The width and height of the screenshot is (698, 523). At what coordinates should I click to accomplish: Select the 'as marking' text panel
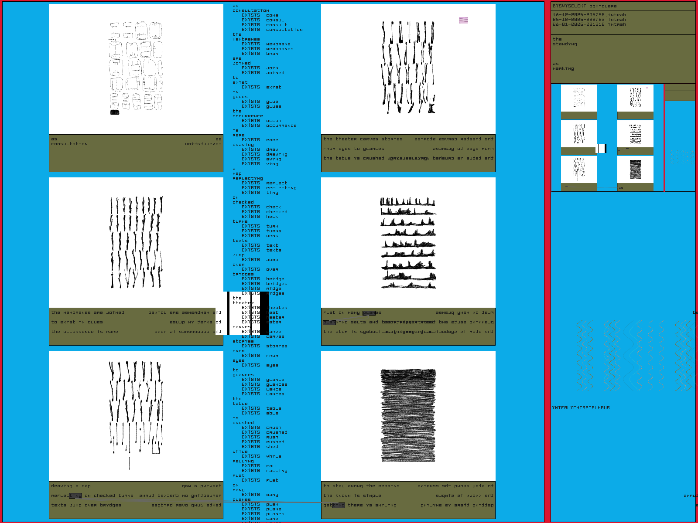623,71
